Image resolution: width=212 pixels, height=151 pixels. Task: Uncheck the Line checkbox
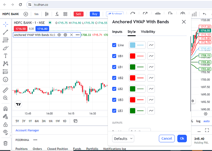point(114,45)
